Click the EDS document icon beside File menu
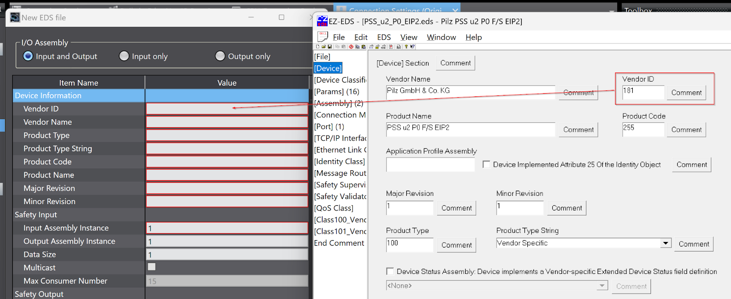 [323, 37]
